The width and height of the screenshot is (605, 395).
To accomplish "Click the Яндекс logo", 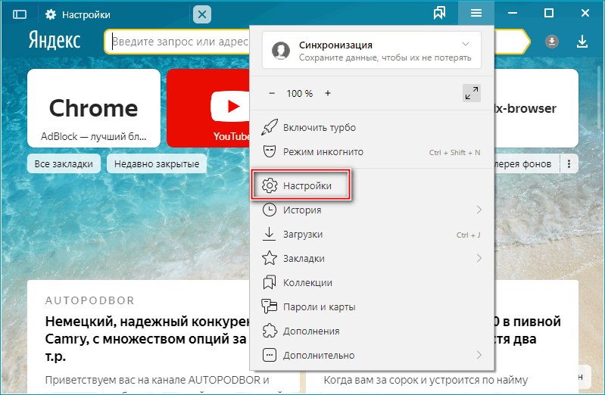I will click(x=55, y=41).
